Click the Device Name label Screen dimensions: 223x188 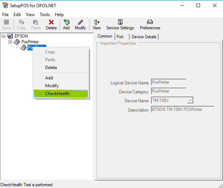click(x=136, y=101)
